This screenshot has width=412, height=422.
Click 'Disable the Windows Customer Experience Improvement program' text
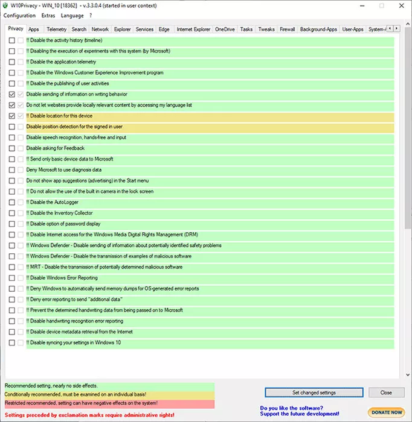95,73
